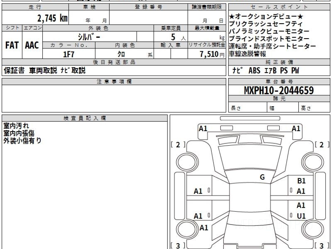The image size is (332, 249).
Task: Click the 幅 dimension label
Action: click(272, 108)
